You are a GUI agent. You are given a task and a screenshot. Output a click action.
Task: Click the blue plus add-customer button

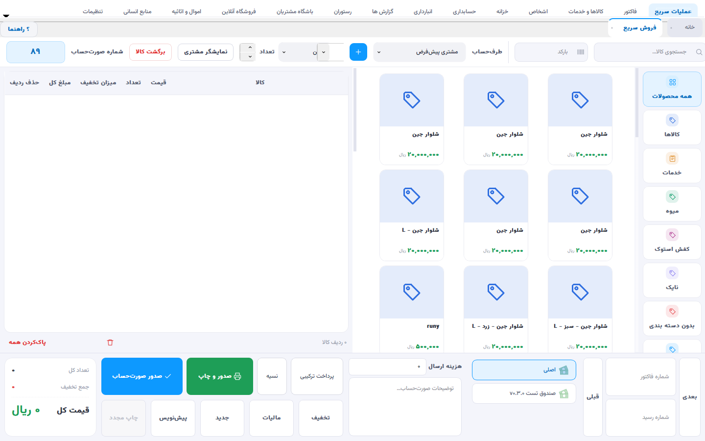click(358, 52)
